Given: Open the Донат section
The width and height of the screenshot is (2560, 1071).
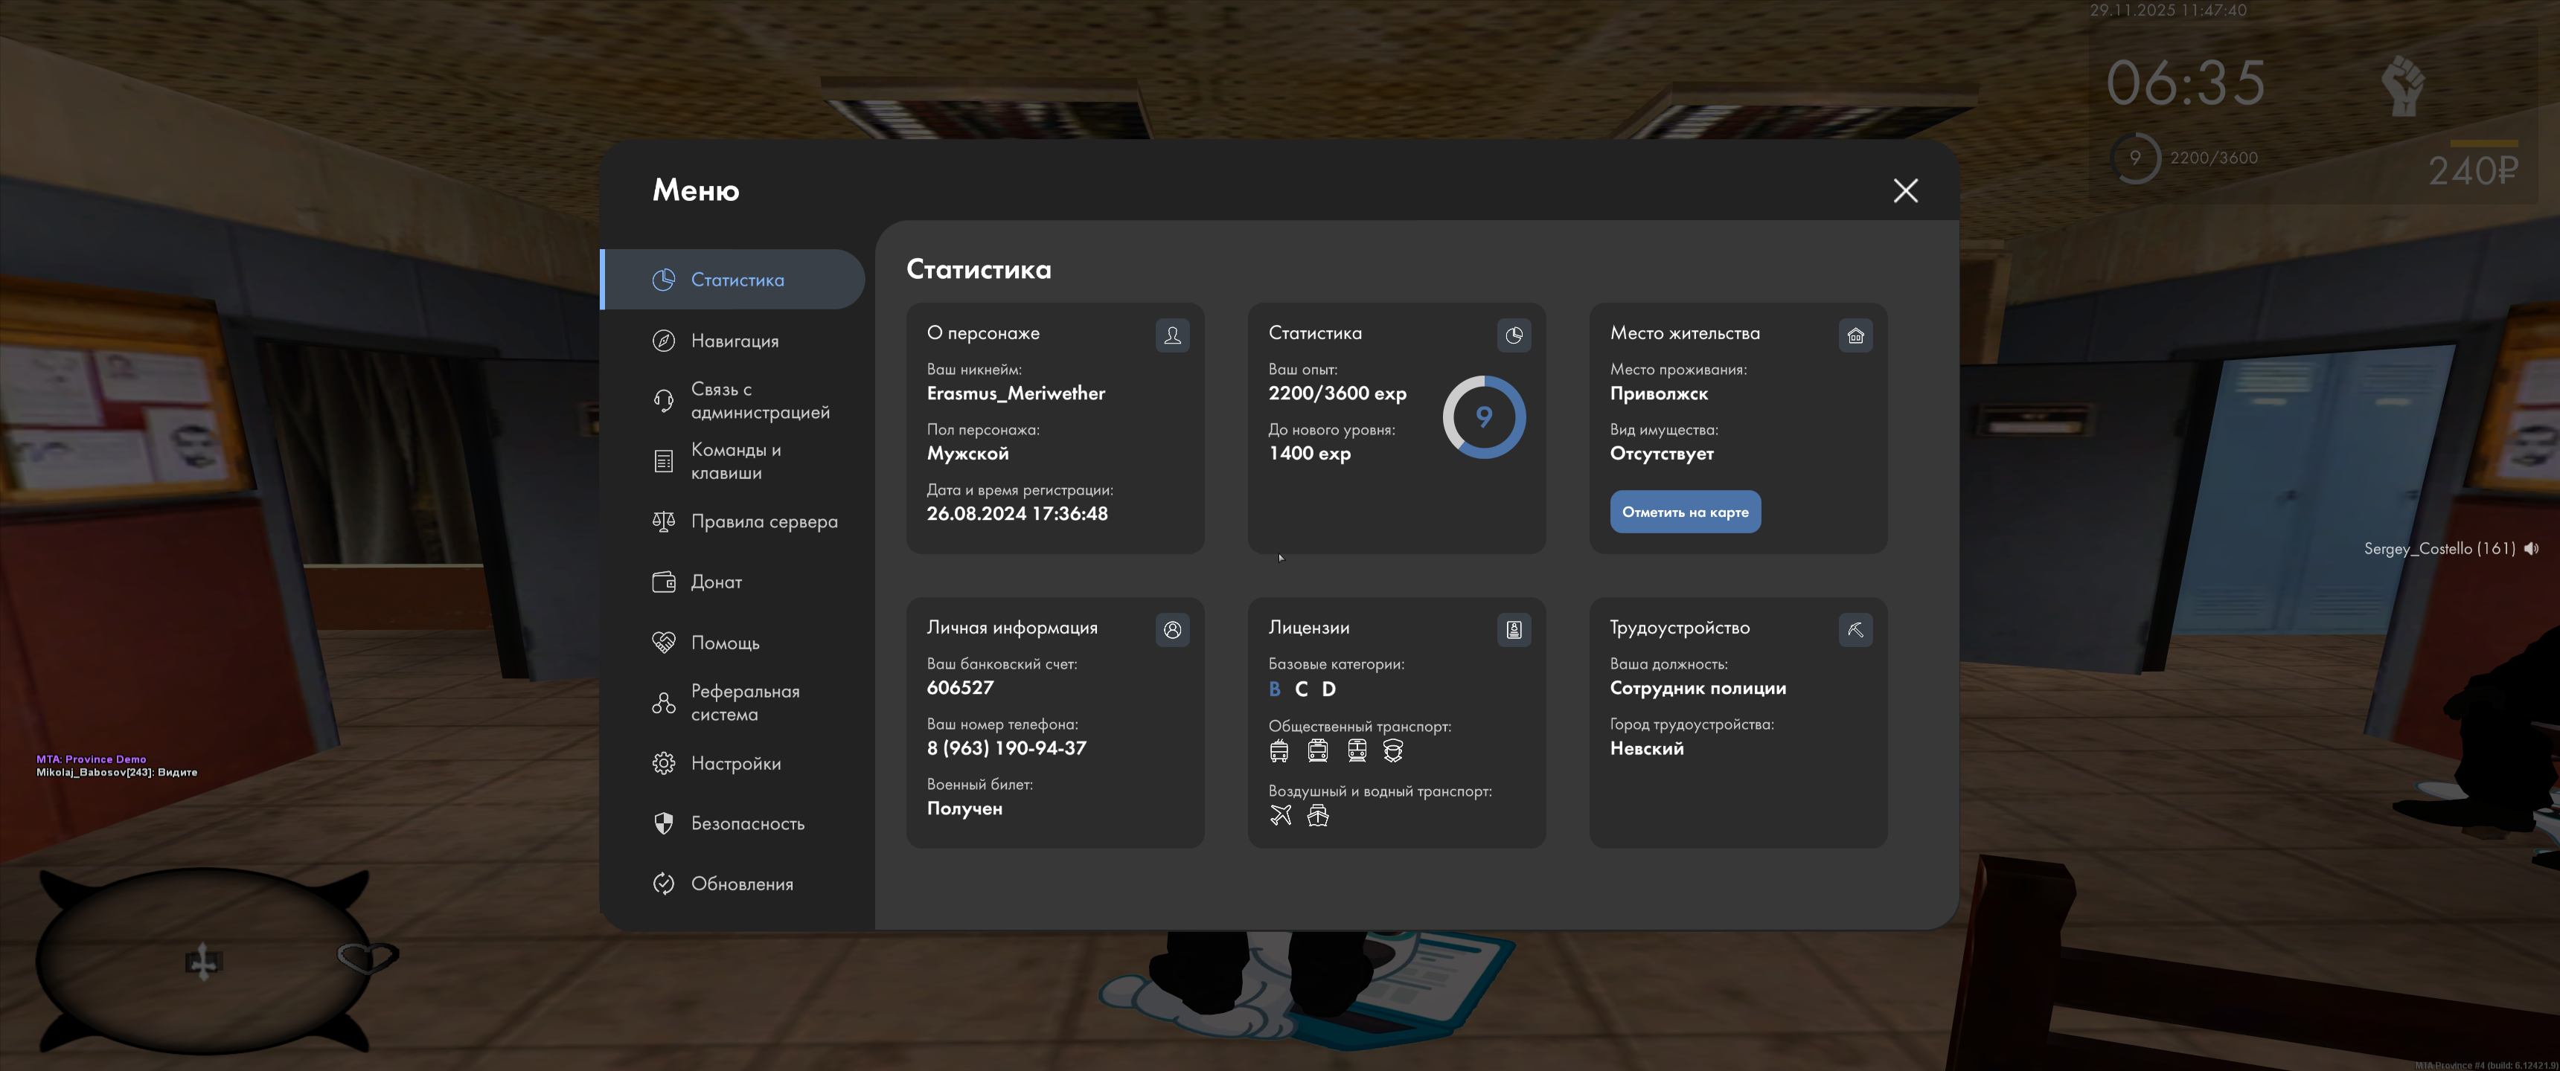Looking at the screenshot, I should pyautogui.click(x=715, y=582).
